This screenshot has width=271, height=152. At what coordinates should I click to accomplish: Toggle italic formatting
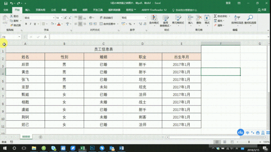coord(30,24)
